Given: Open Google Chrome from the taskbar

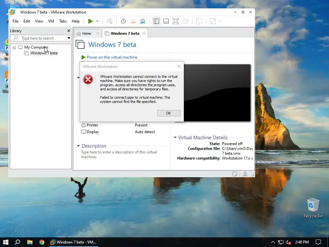Looking at the screenshot, I should [42, 242].
